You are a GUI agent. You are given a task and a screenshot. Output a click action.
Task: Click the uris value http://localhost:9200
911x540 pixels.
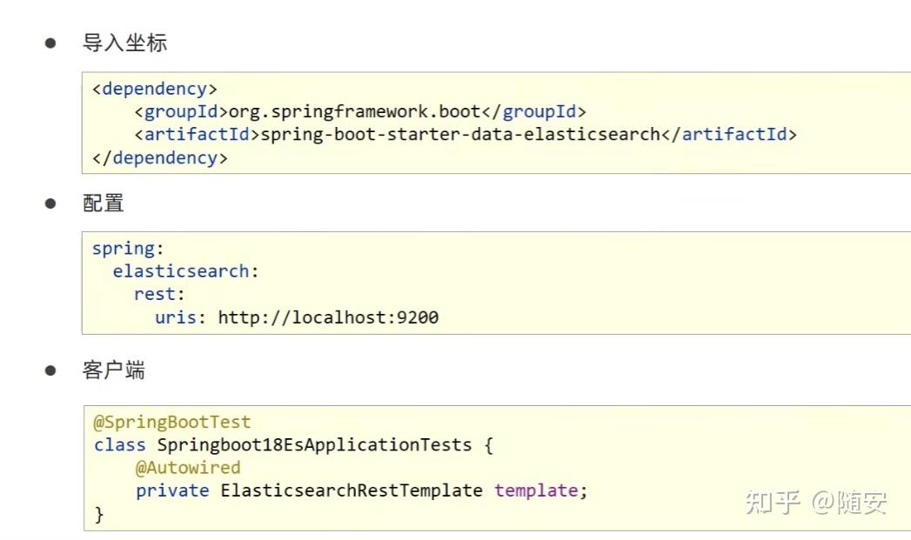coord(328,317)
